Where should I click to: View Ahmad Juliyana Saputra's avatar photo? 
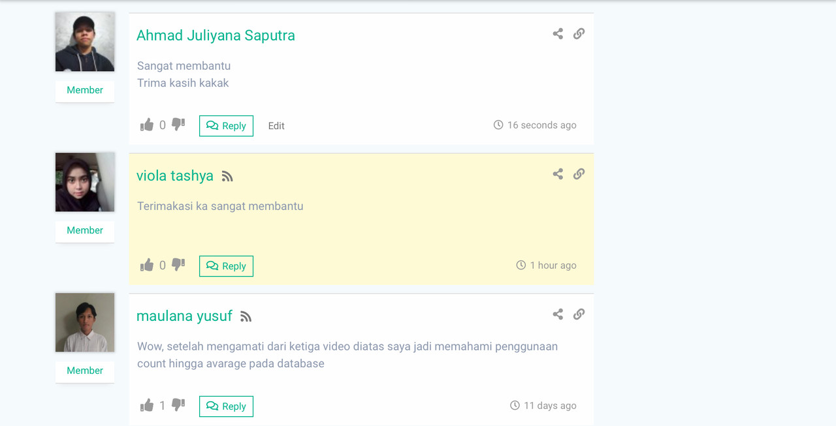(85, 42)
